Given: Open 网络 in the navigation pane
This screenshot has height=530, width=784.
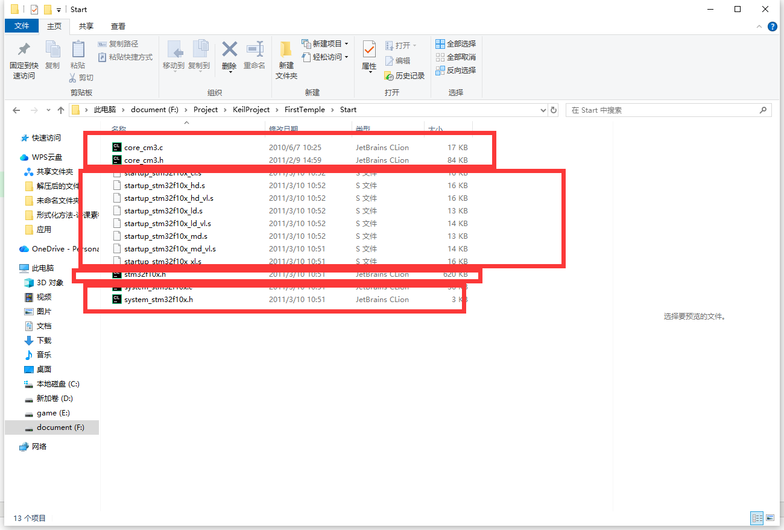Looking at the screenshot, I should [x=39, y=447].
